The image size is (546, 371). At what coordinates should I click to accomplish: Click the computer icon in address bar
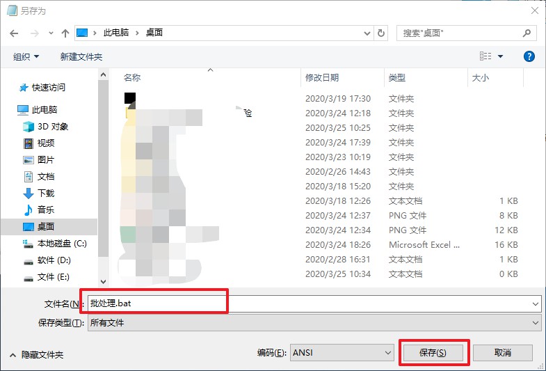click(82, 33)
